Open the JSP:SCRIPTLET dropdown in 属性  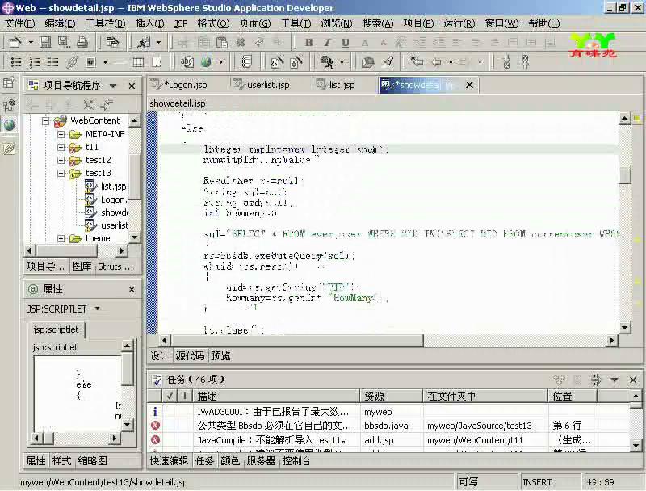[x=98, y=308]
